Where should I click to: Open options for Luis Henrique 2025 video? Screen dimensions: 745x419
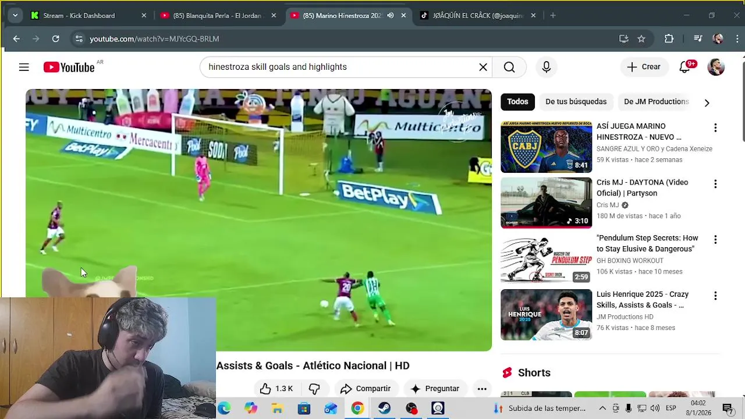pyautogui.click(x=715, y=296)
